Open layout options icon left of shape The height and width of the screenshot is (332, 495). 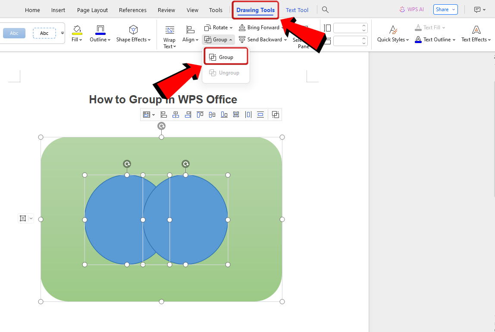tap(23, 218)
